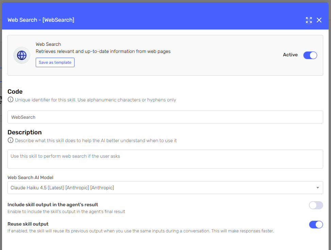
Task: Open the Web Search AI Model dropdown
Action: point(165,188)
